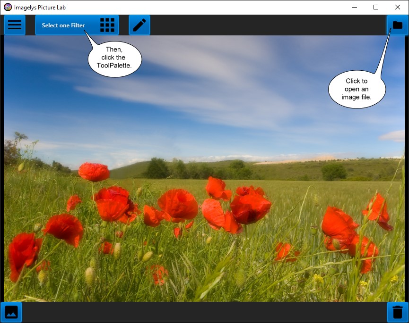The width and height of the screenshot is (409, 323).
Task: Click the Imagelys app icon in title bar
Action: point(8,7)
